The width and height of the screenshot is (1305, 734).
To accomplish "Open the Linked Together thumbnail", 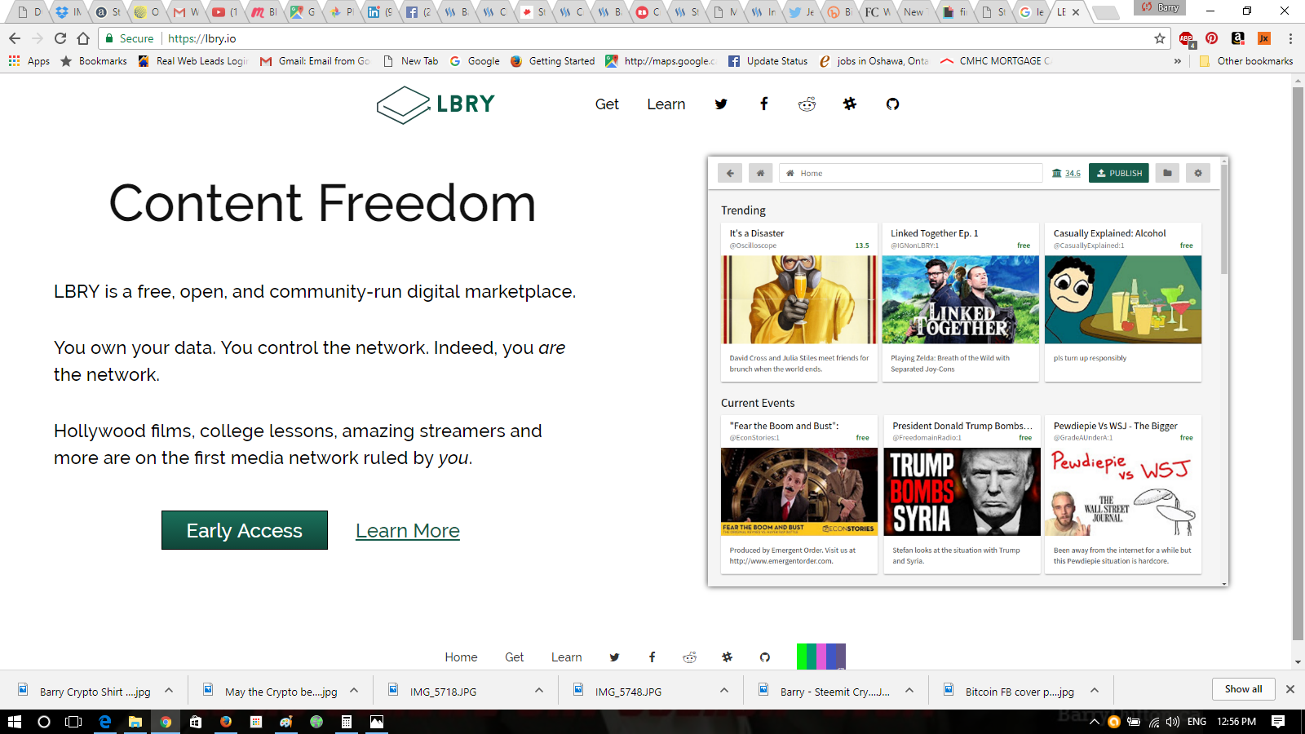I will point(961,299).
